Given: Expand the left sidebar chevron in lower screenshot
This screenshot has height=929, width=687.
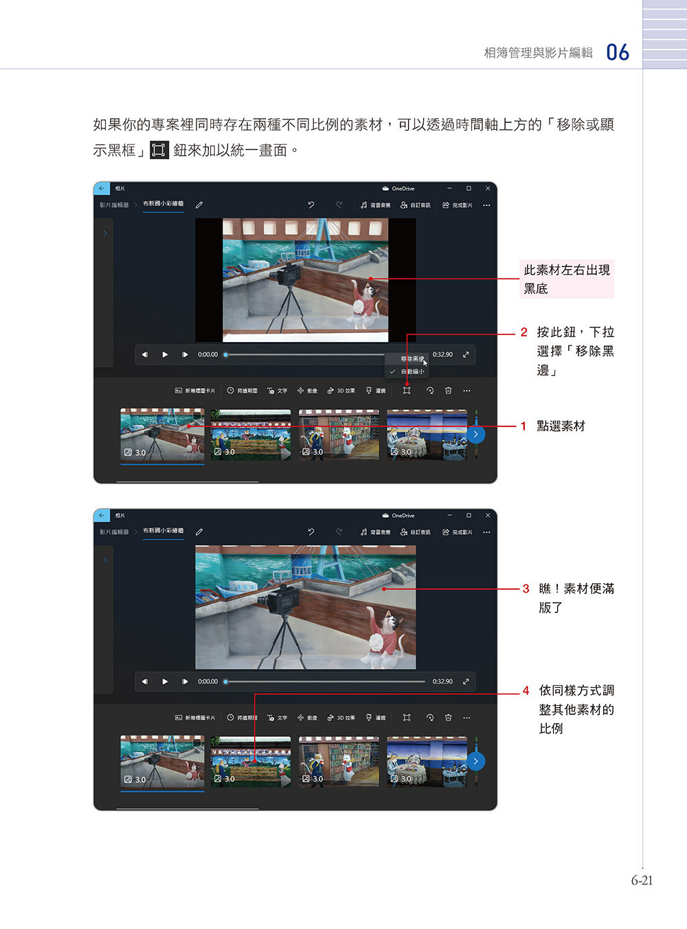Looking at the screenshot, I should (105, 560).
